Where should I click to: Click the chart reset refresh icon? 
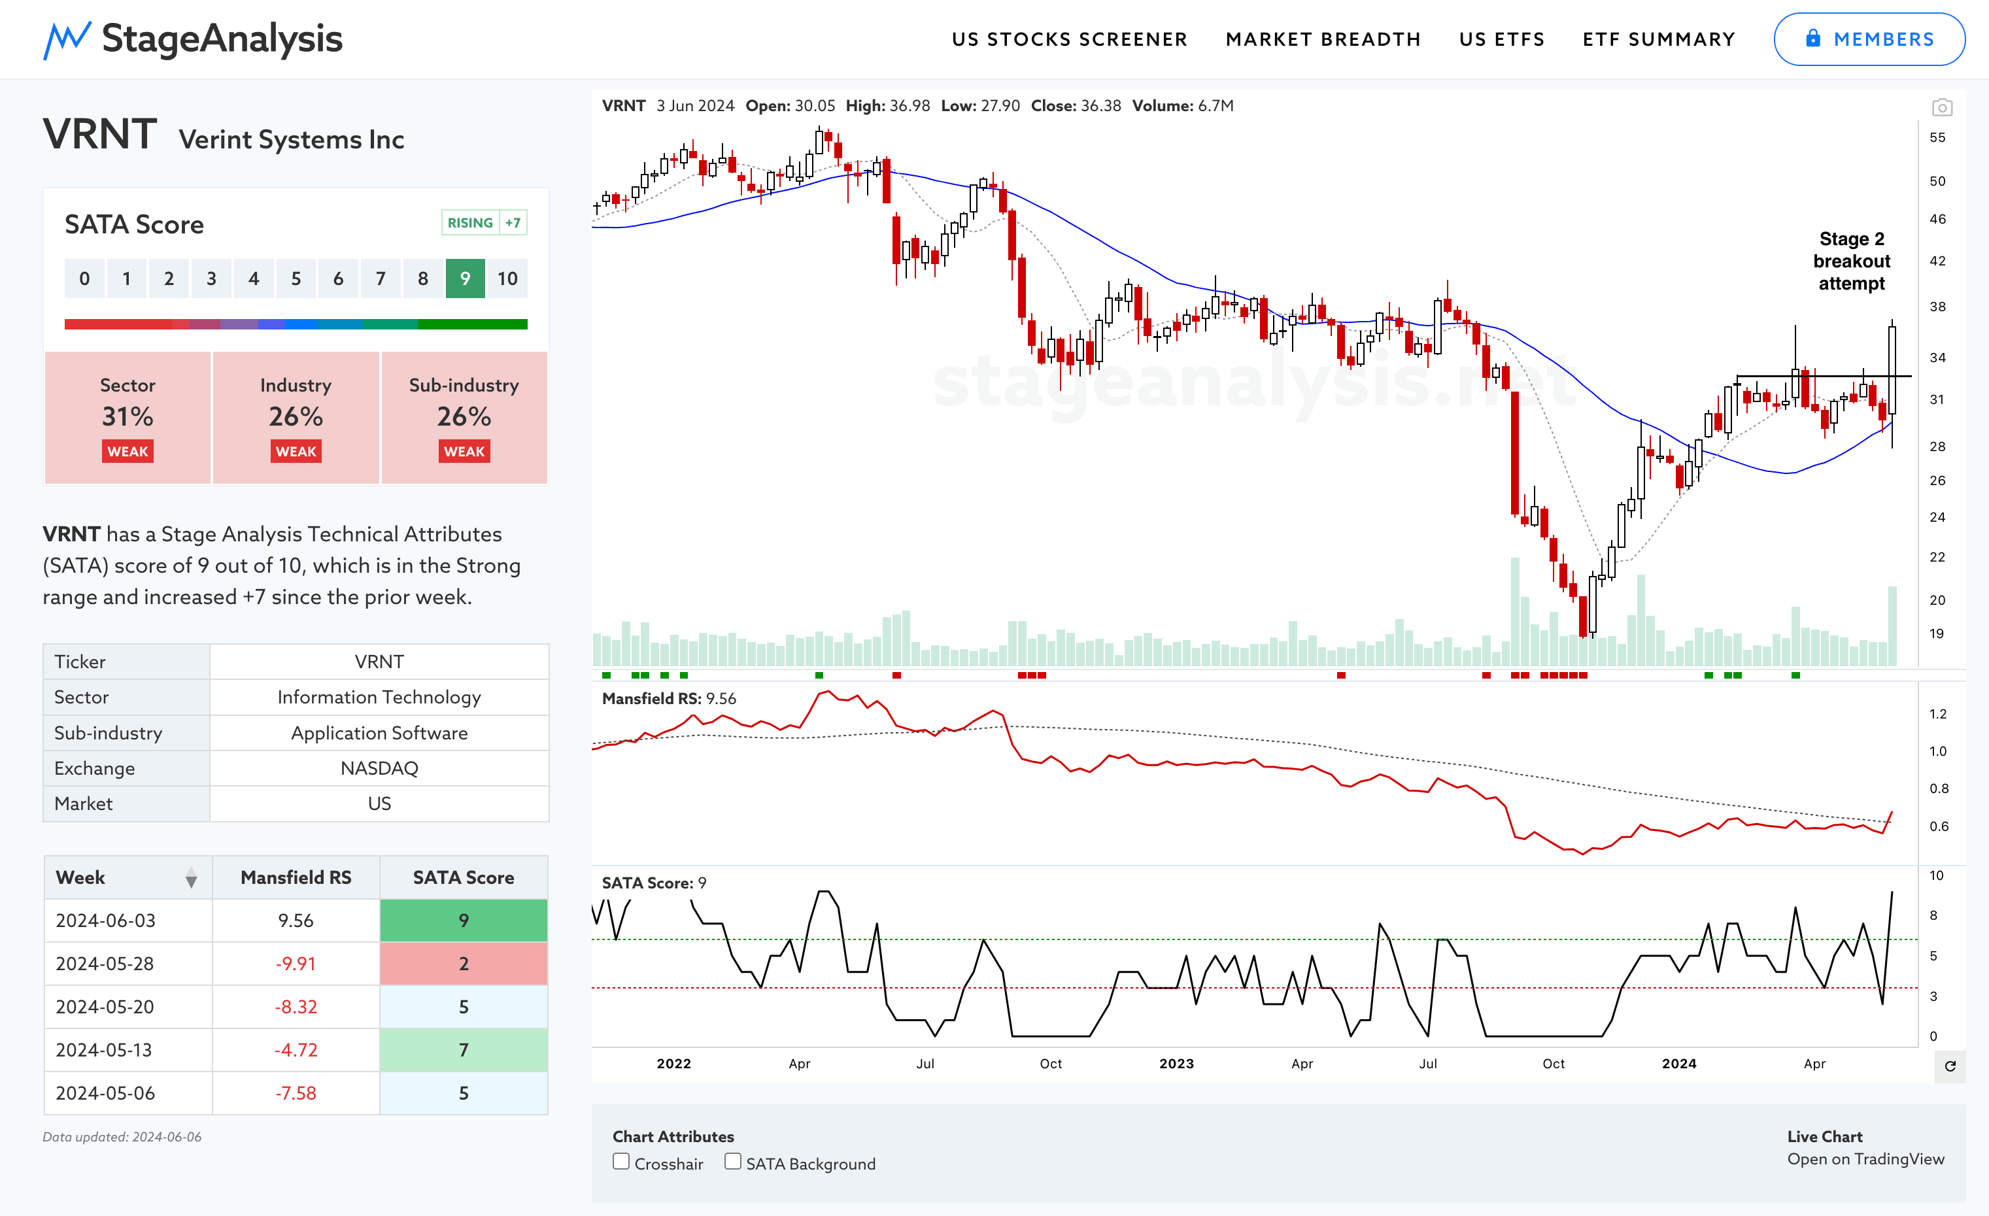tap(1950, 1066)
